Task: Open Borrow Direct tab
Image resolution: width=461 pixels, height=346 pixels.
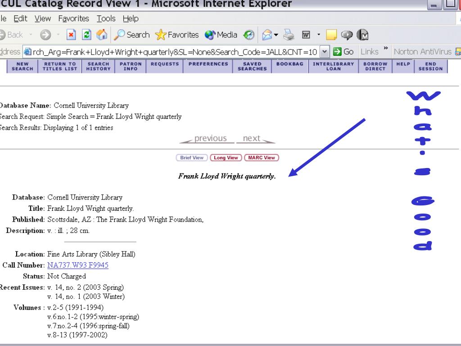Action: [375, 66]
